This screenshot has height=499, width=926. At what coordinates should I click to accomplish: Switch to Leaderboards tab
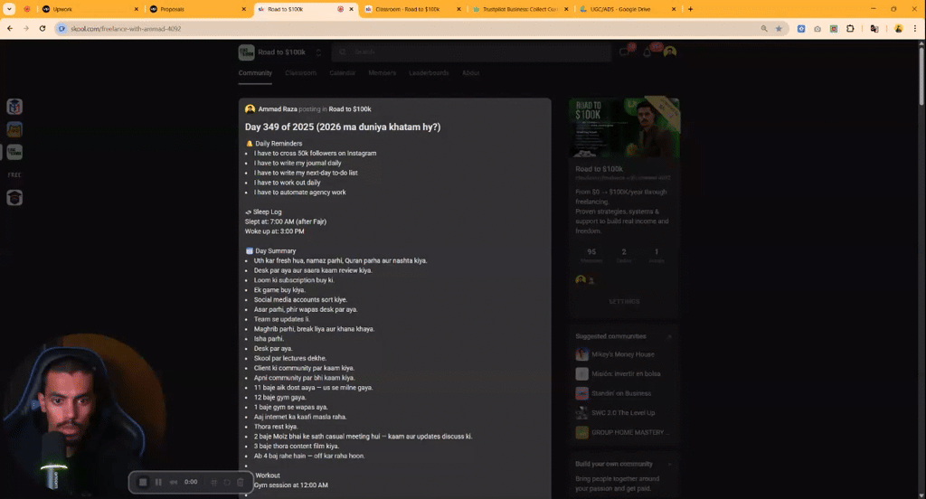429,73
